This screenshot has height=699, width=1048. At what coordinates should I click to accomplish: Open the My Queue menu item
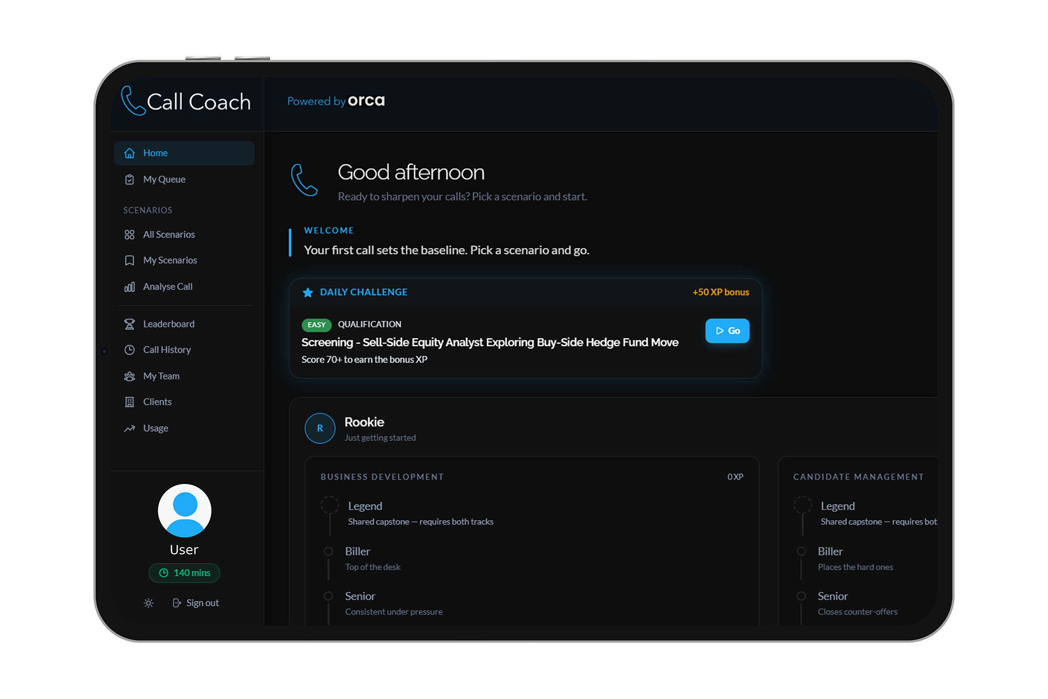[184, 179]
